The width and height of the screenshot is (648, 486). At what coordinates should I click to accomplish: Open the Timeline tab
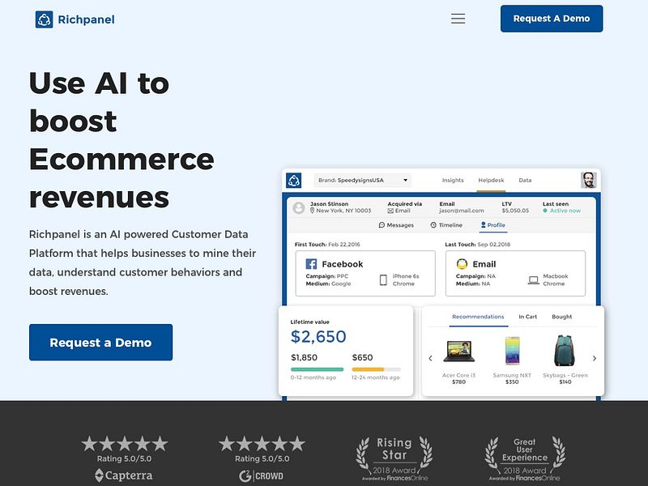click(x=446, y=225)
